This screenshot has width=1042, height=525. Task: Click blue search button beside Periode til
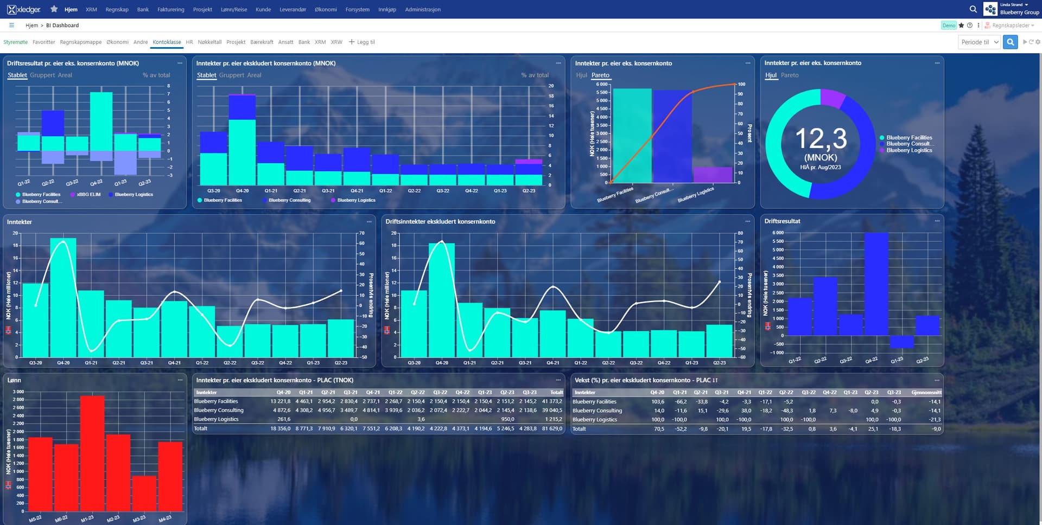(1010, 42)
